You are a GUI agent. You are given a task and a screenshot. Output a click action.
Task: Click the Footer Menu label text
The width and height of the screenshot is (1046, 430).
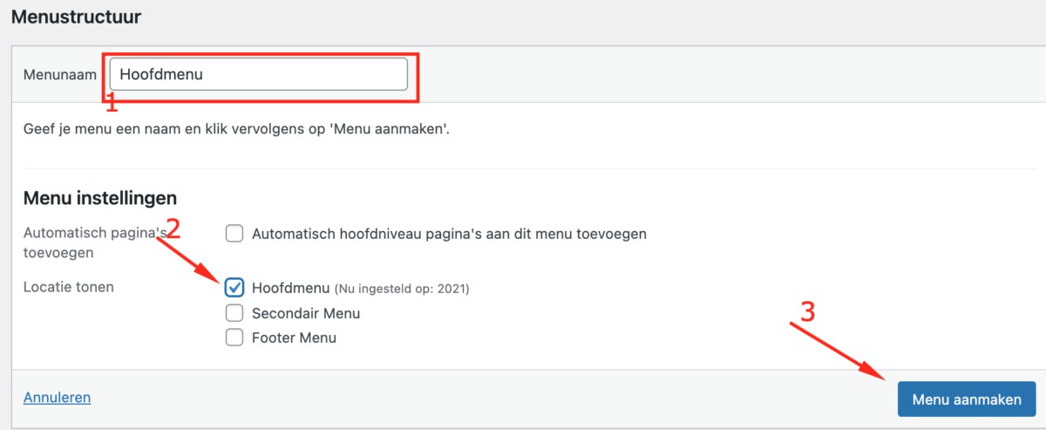pyautogui.click(x=294, y=338)
